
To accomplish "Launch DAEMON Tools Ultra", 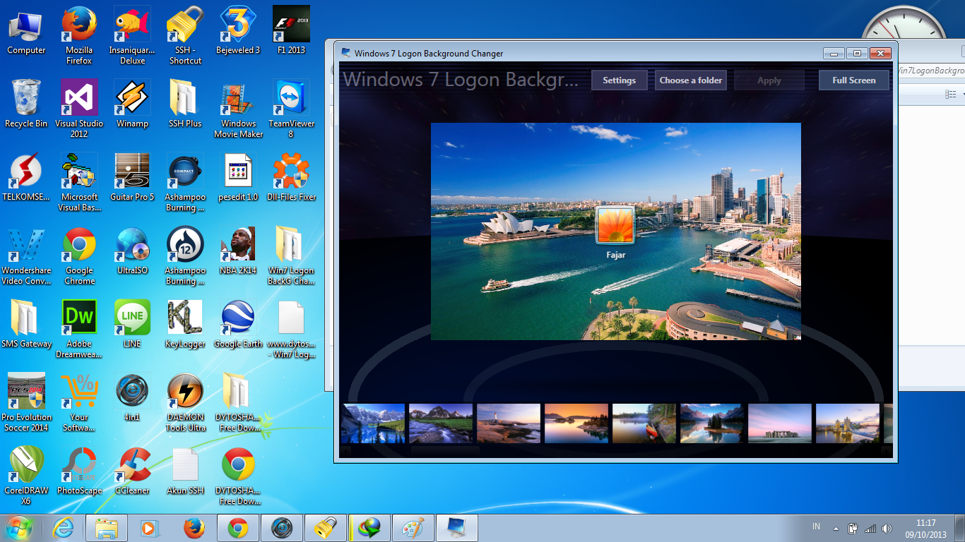I will [x=185, y=390].
